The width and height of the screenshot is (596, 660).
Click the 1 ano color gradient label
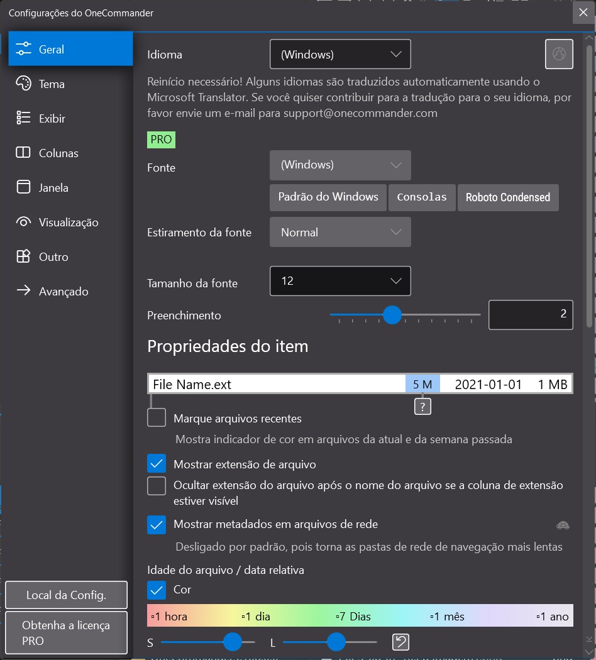[553, 616]
